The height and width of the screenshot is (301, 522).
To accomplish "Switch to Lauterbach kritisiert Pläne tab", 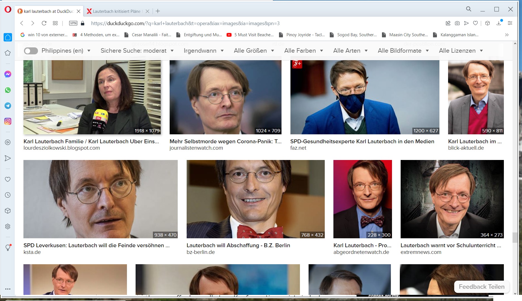I will [x=117, y=11].
